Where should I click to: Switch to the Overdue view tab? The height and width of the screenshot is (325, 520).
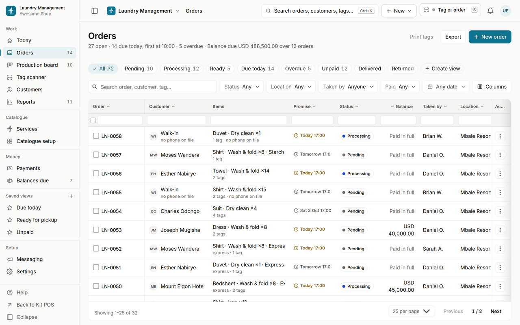pos(298,69)
